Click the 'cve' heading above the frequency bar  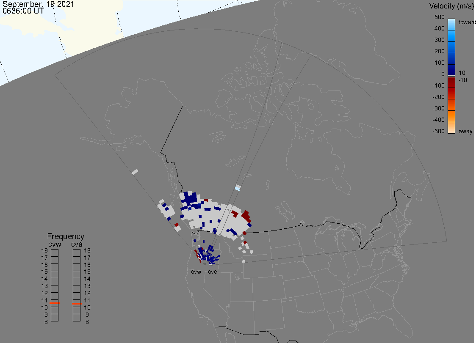click(x=77, y=244)
